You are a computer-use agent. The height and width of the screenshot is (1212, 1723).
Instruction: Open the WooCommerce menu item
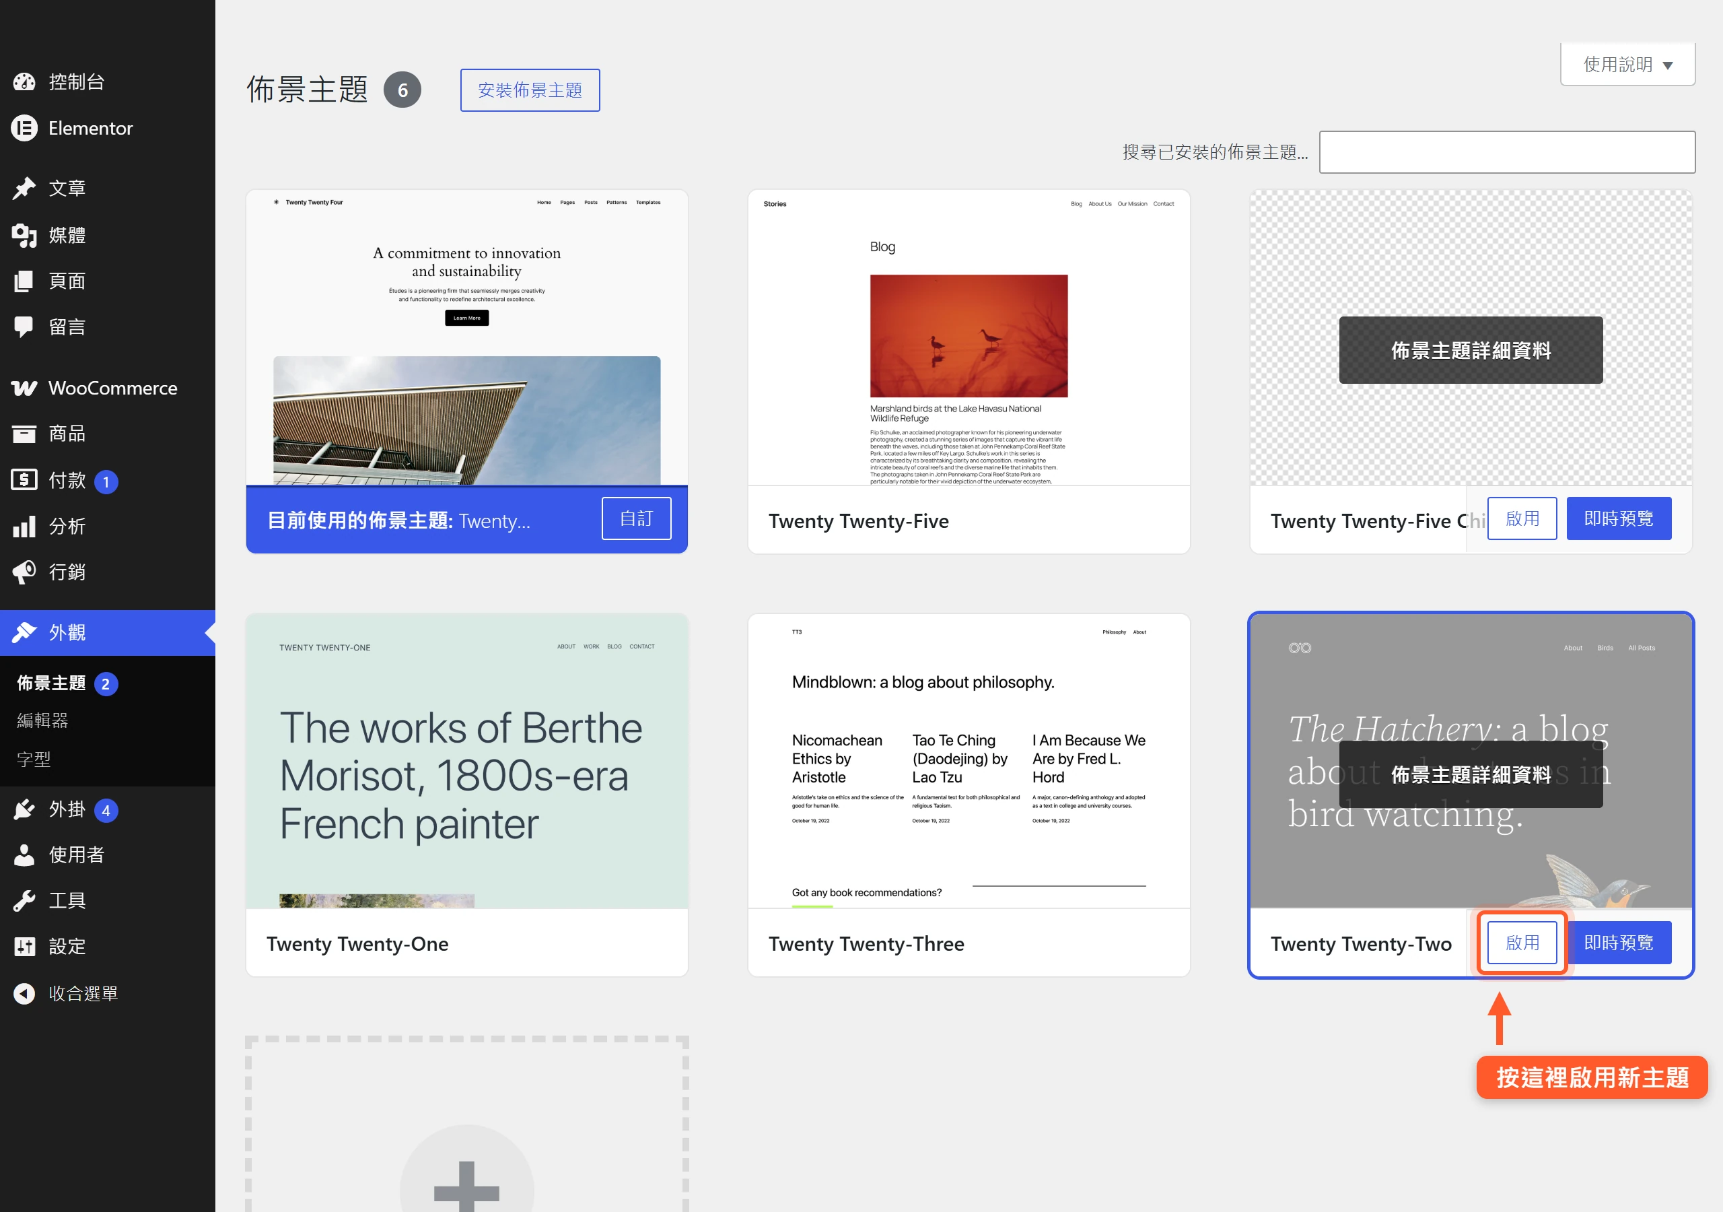pos(107,389)
